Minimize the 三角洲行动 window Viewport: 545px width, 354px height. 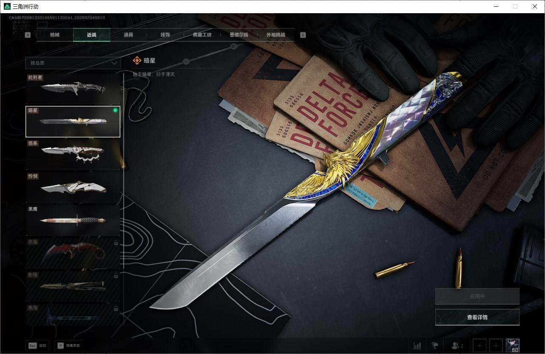tap(496, 6)
